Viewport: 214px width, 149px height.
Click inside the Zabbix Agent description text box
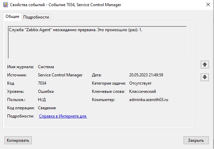[97, 42]
